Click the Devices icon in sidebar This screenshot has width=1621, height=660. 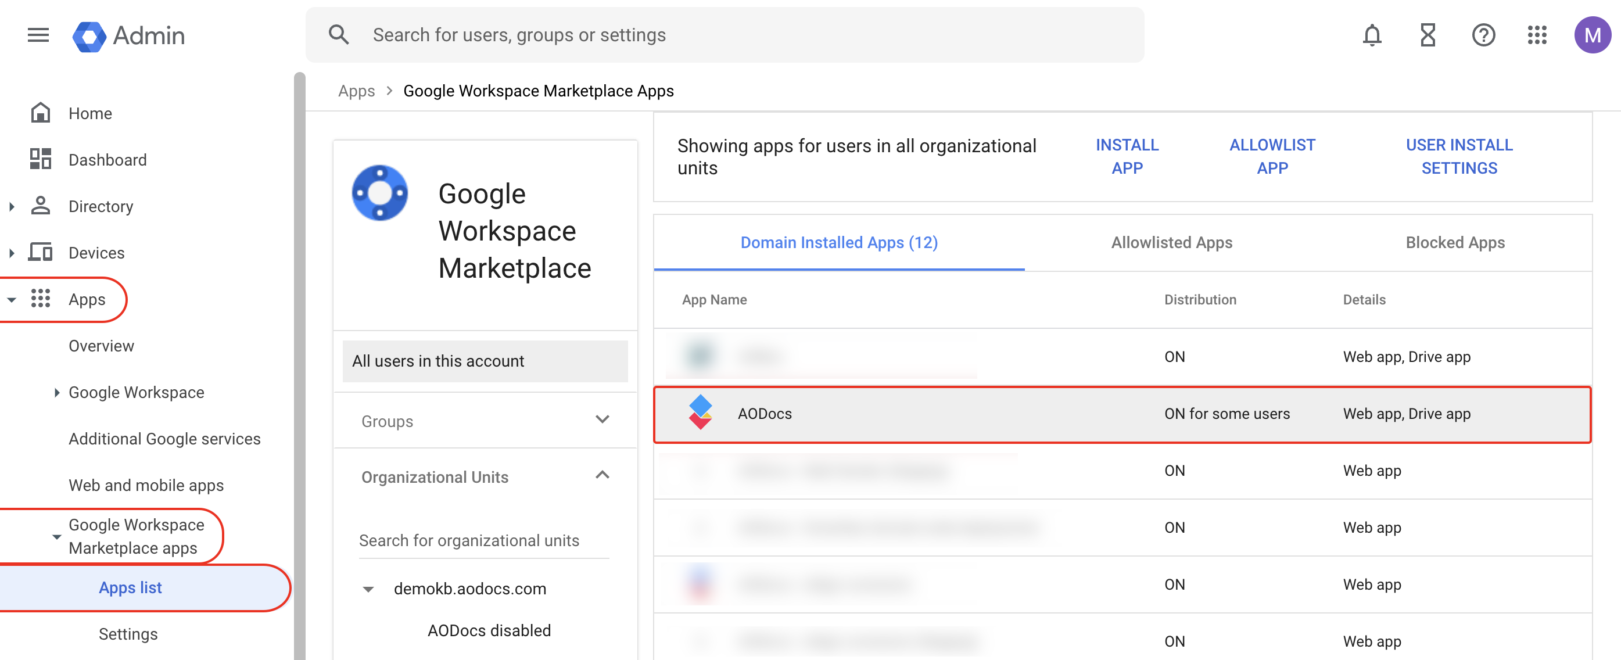coord(40,252)
